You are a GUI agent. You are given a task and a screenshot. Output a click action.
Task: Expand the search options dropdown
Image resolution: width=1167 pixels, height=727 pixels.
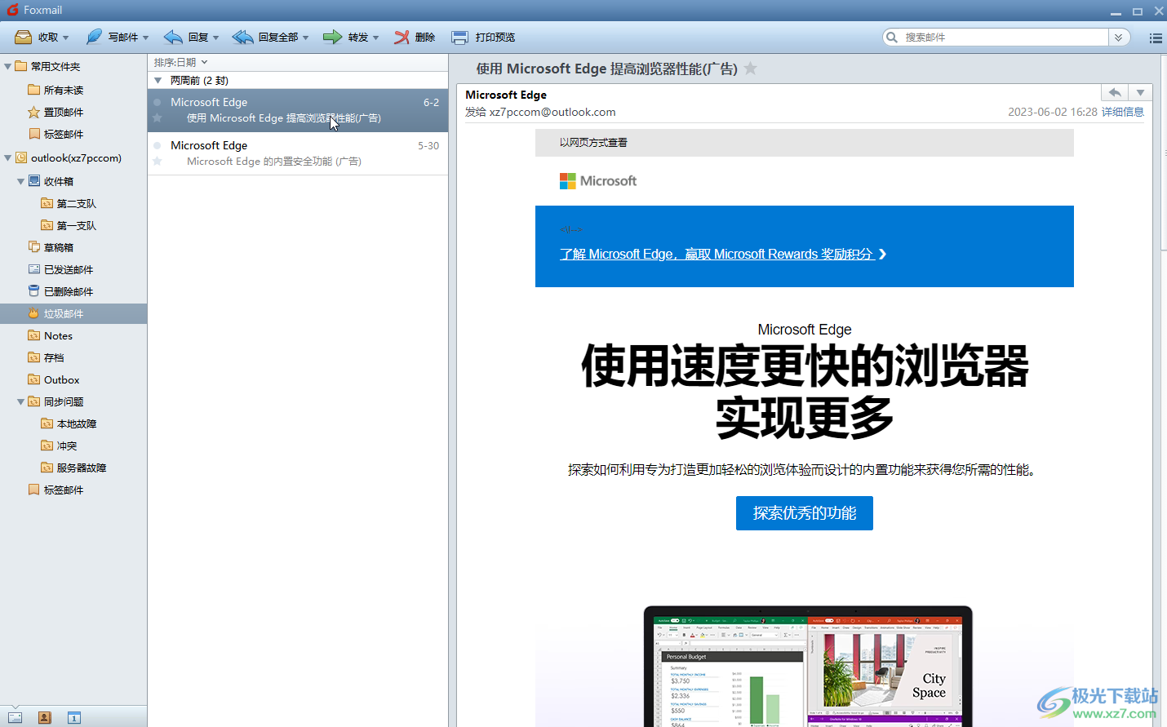click(x=1119, y=38)
